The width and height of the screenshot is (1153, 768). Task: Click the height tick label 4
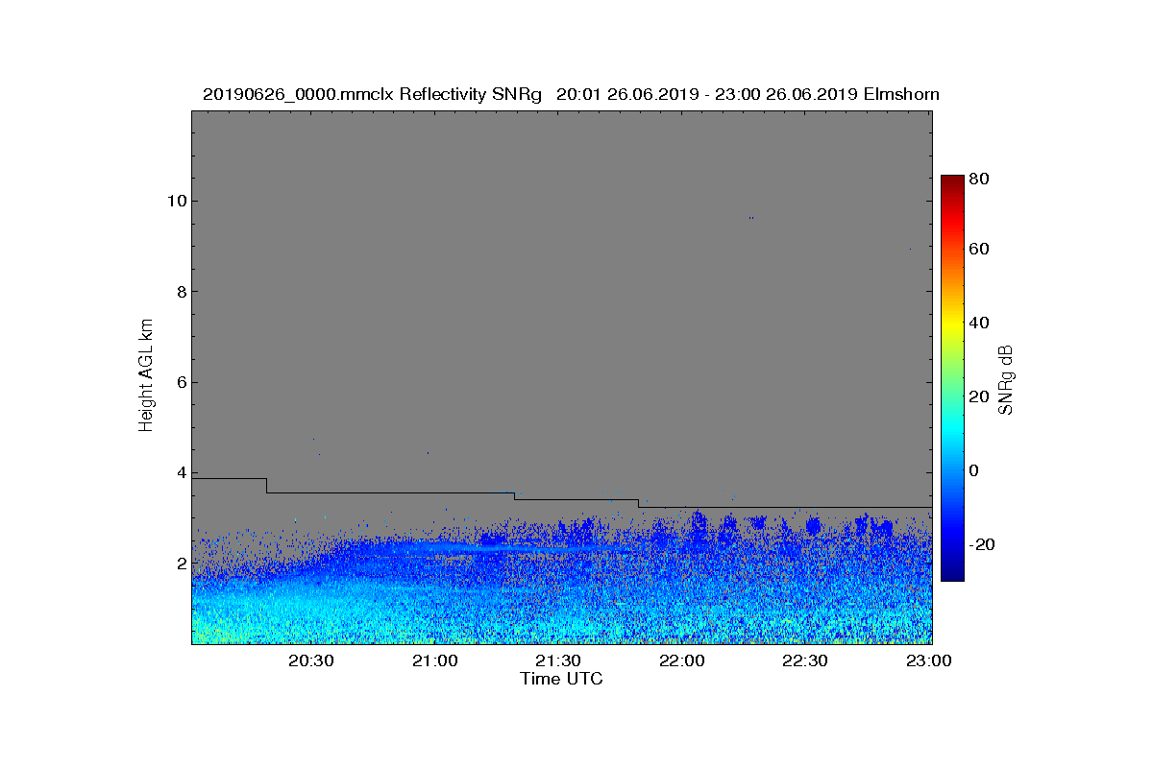181,472
